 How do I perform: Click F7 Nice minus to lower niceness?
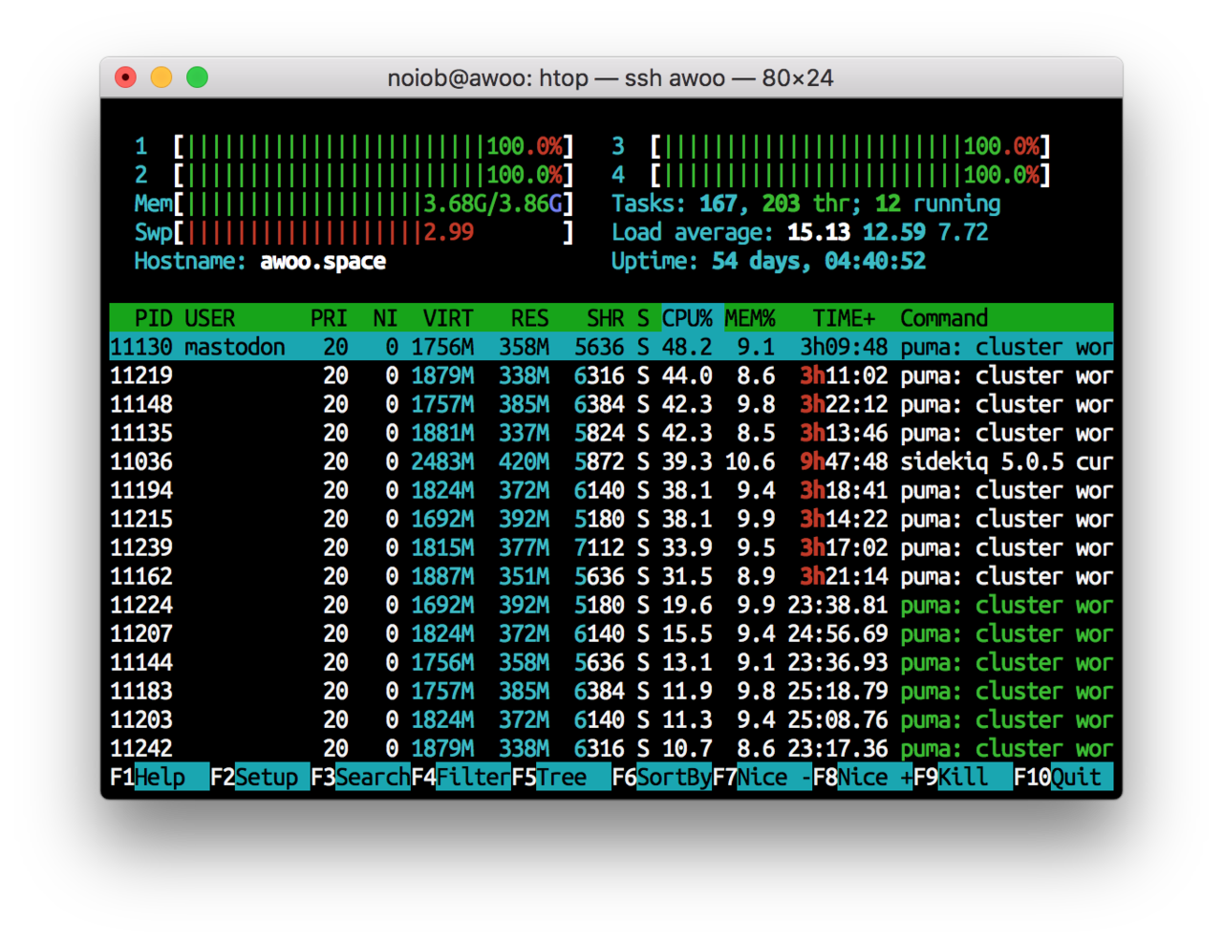(764, 778)
